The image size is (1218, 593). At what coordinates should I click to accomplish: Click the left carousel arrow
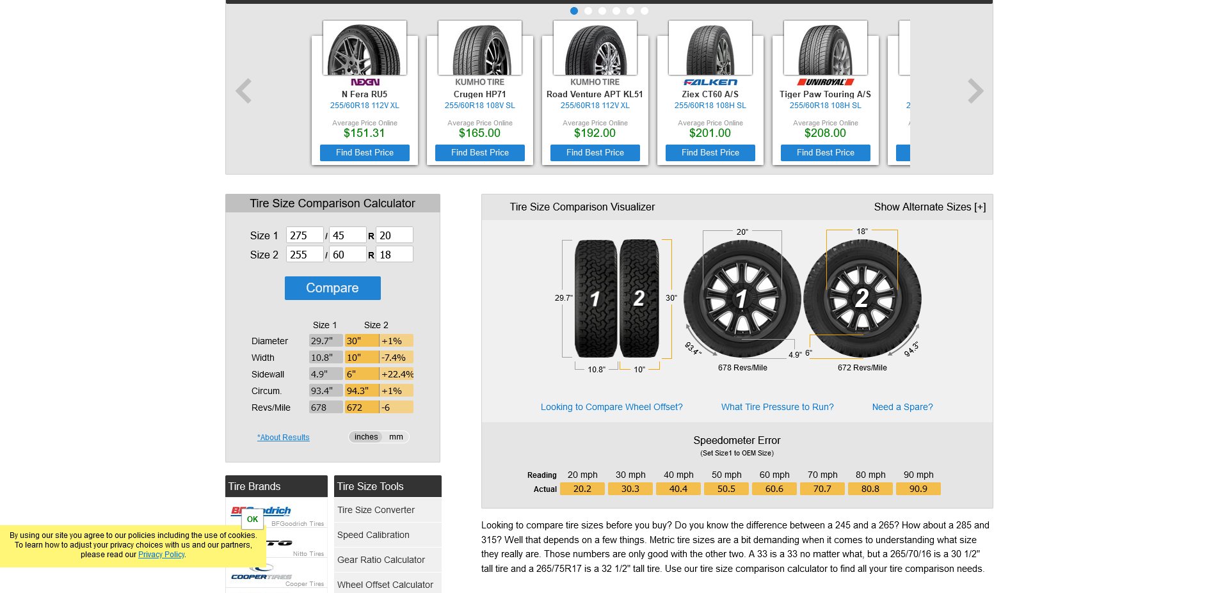point(244,91)
